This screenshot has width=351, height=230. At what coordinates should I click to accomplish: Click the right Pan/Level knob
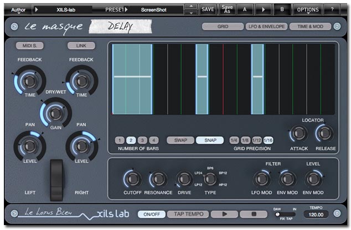[x=81, y=146]
